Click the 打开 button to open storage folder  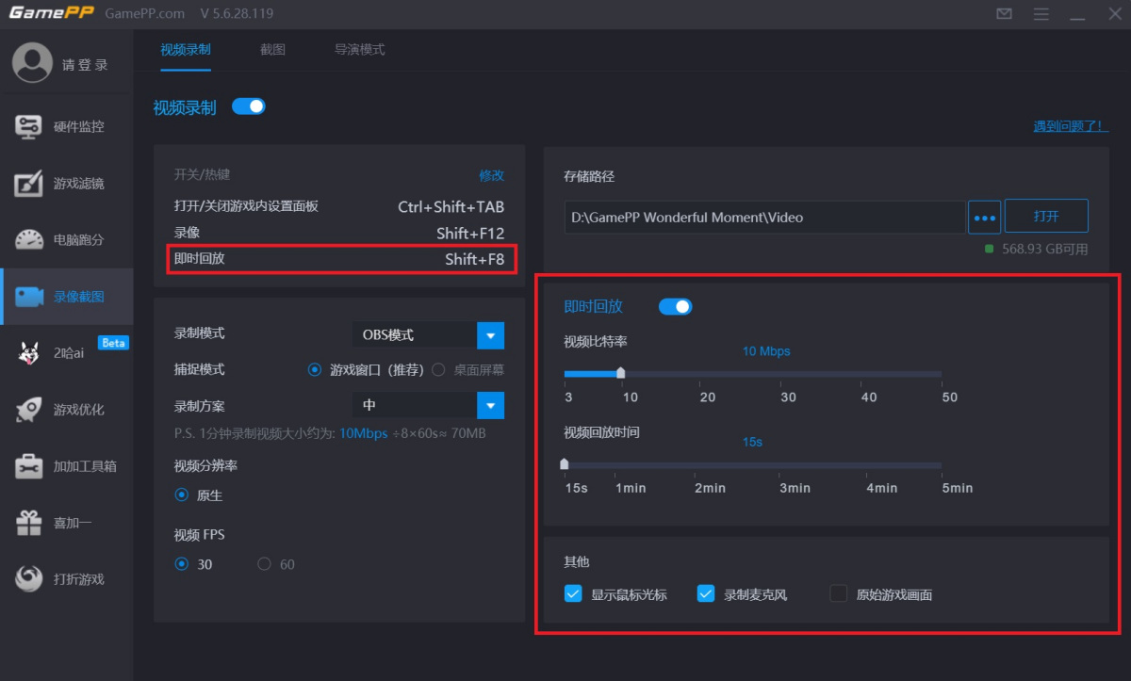(x=1046, y=216)
